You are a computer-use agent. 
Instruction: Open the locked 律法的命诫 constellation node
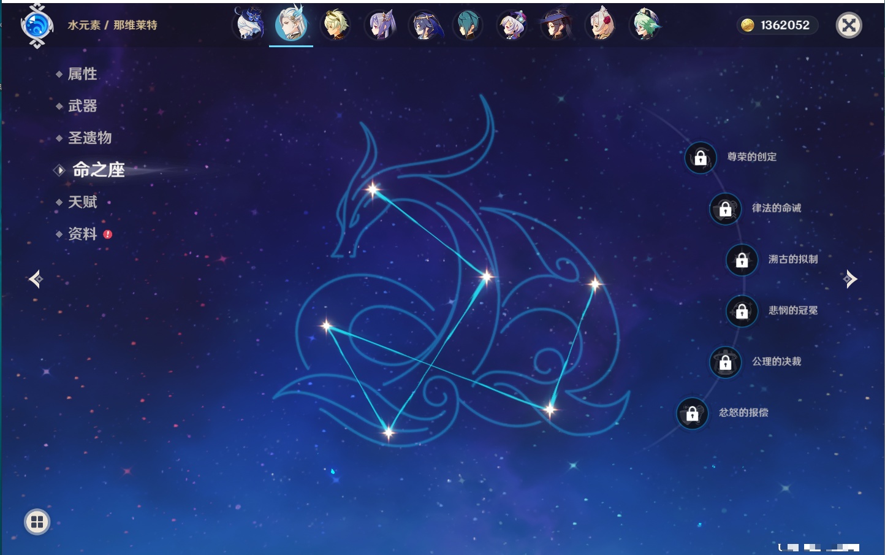coord(725,209)
